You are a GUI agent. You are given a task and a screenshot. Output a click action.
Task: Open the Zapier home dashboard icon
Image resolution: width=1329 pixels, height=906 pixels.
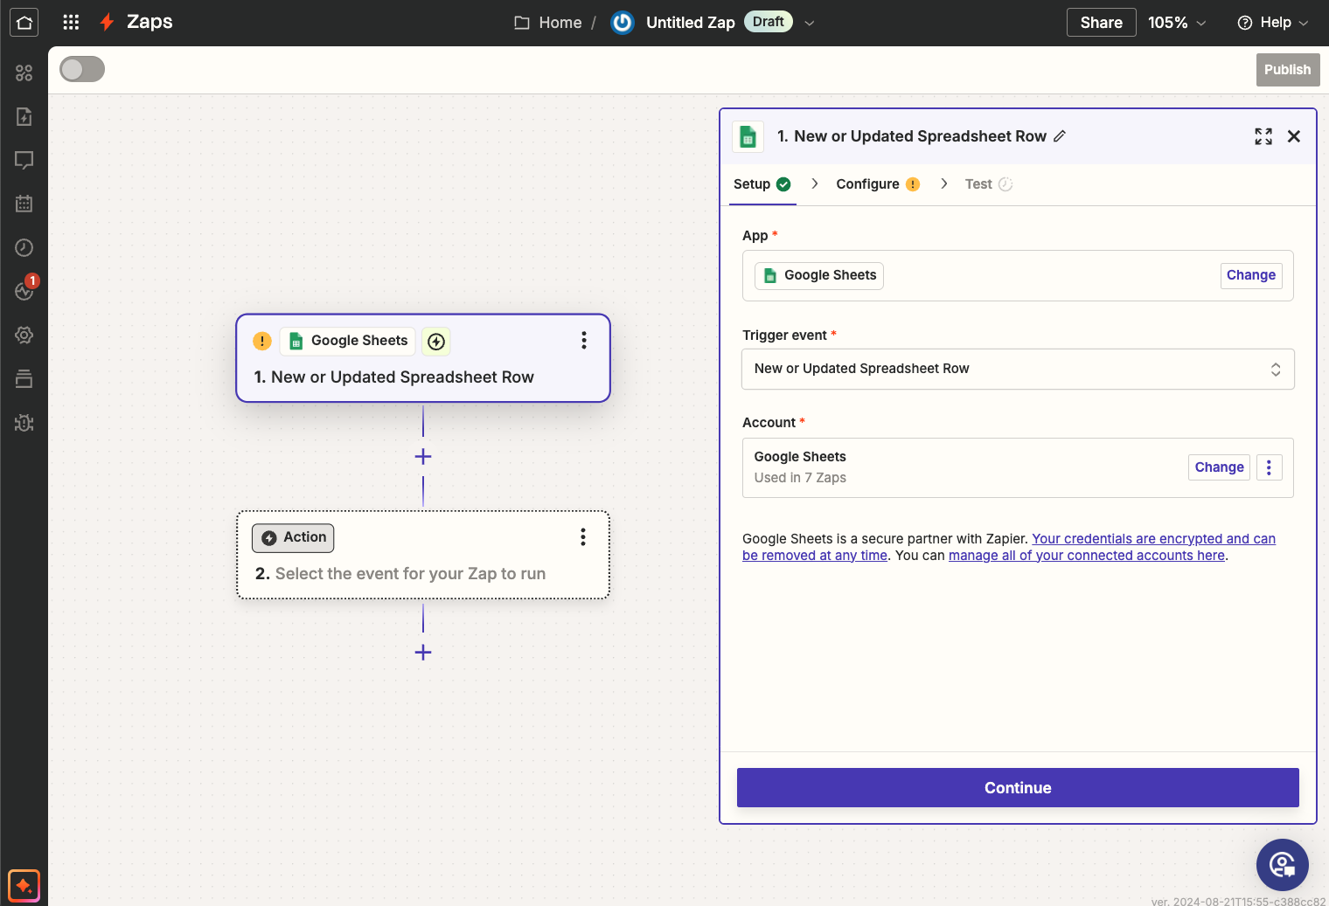(x=24, y=22)
